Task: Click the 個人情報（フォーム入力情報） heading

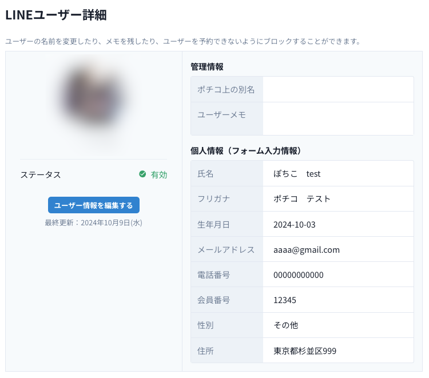Action: [x=246, y=151]
